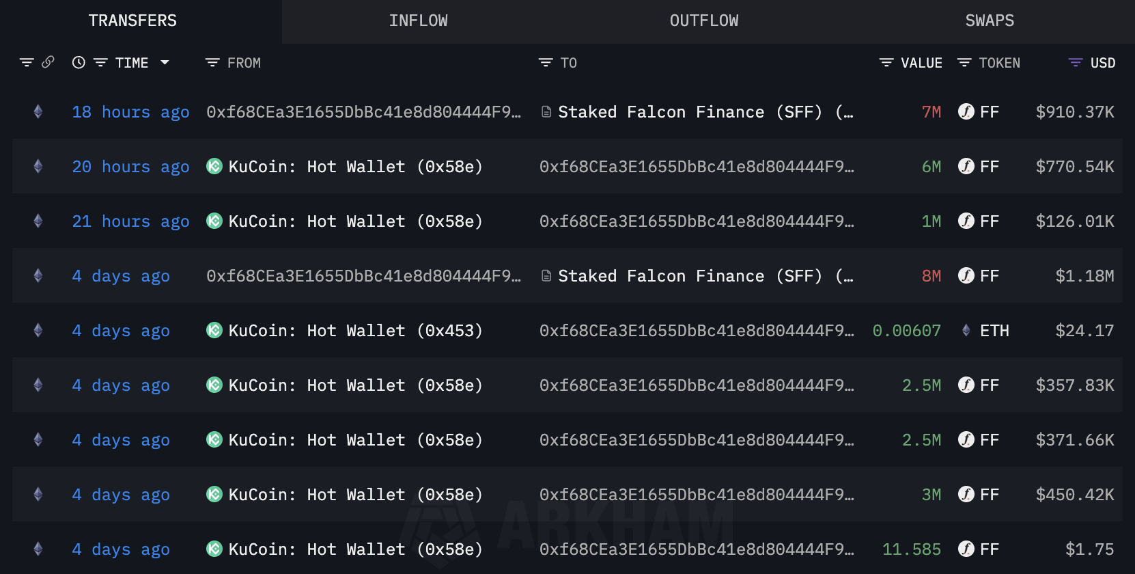
Task: Click the Ethereum icon on the 18 hours row
Action: pyautogui.click(x=38, y=111)
